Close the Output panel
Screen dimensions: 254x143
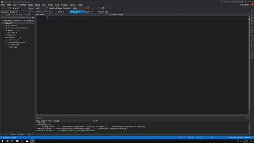point(249,118)
